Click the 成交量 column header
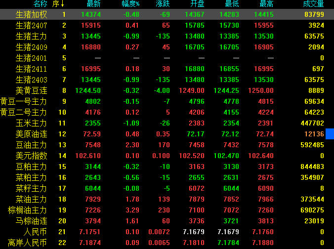This screenshot has width=334, height=249. [314, 3]
